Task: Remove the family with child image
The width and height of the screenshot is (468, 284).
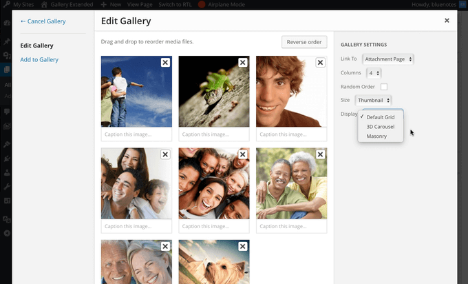Action: pyautogui.click(x=165, y=154)
